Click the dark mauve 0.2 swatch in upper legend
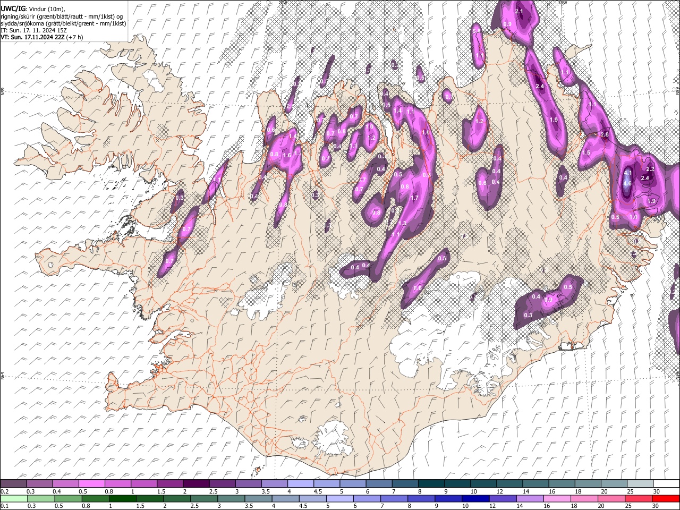This screenshot has width=680, height=510. point(13,483)
